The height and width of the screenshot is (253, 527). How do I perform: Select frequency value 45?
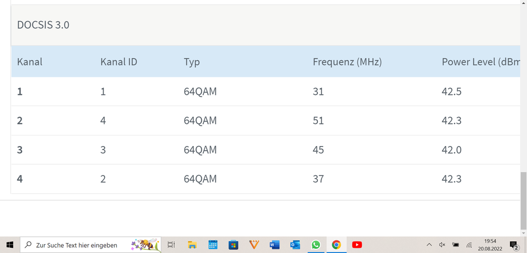(318, 150)
